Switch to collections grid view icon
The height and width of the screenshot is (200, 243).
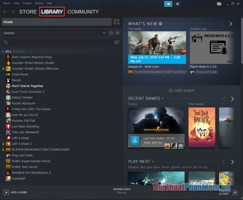(x=117, y=22)
